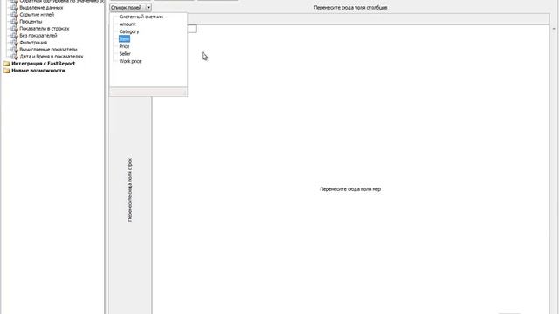Open the Выделение данных example icon

[14, 8]
